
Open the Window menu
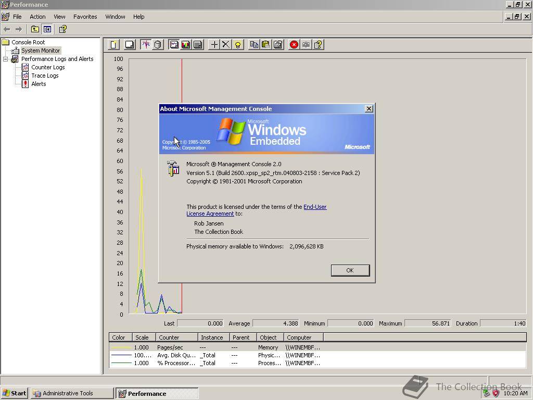click(x=115, y=17)
